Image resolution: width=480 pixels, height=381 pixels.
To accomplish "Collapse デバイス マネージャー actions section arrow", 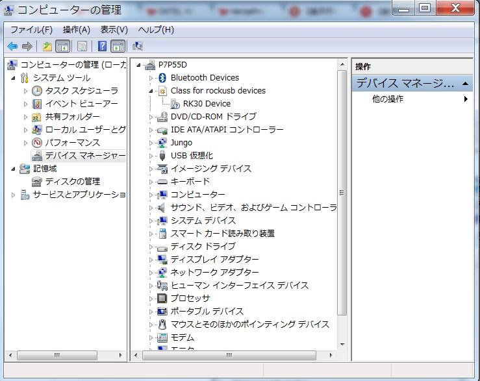I will 465,84.
